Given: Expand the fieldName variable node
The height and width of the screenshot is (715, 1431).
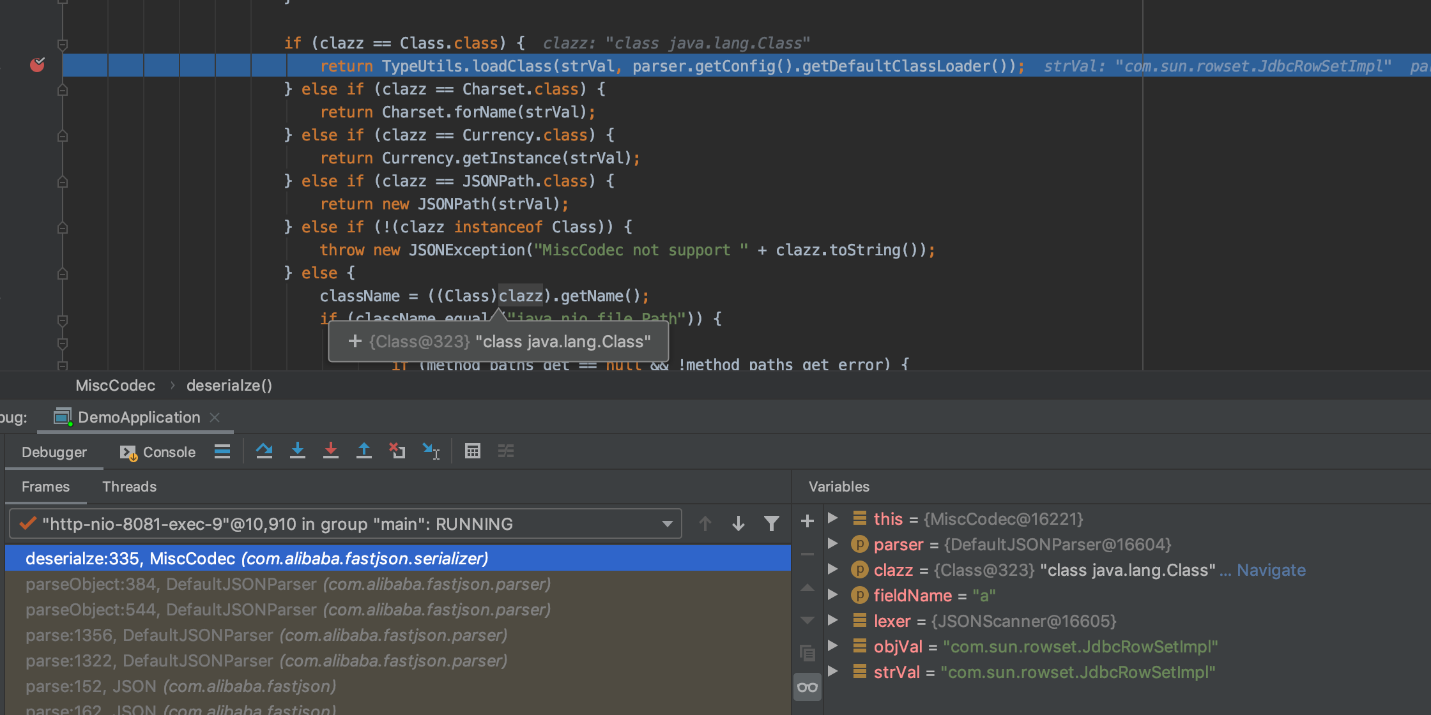Looking at the screenshot, I should tap(833, 594).
